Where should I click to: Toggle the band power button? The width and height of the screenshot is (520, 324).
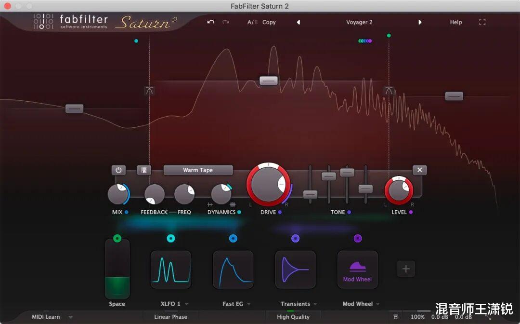coord(118,170)
